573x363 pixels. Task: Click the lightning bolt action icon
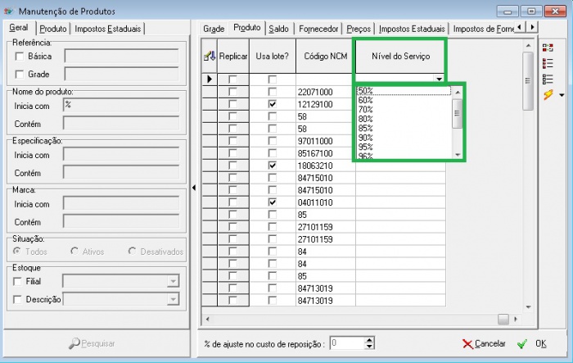coord(548,95)
